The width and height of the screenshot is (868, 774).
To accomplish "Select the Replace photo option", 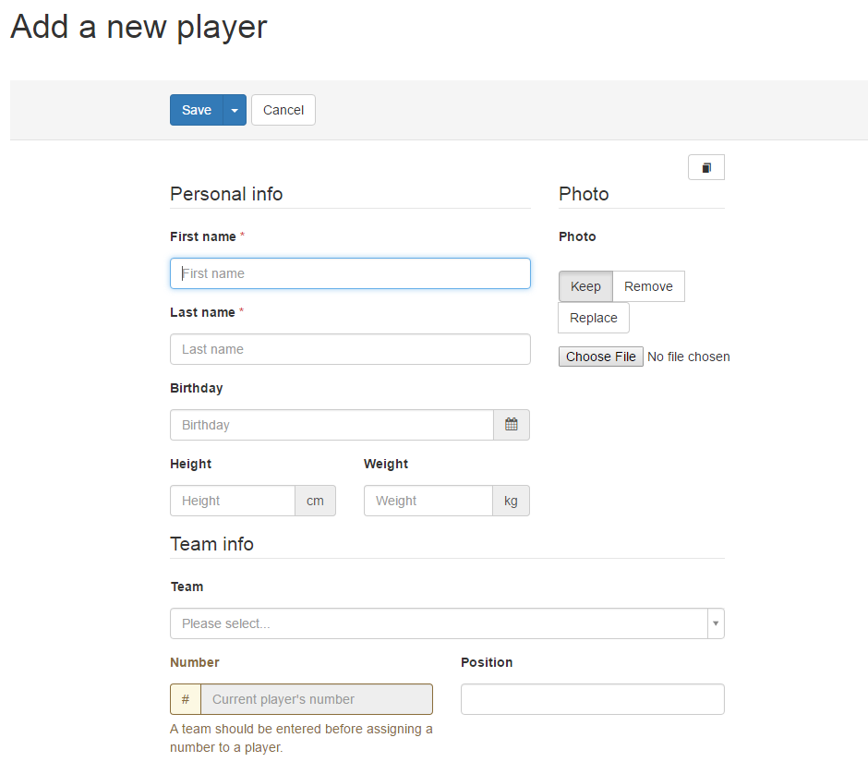I will point(594,318).
